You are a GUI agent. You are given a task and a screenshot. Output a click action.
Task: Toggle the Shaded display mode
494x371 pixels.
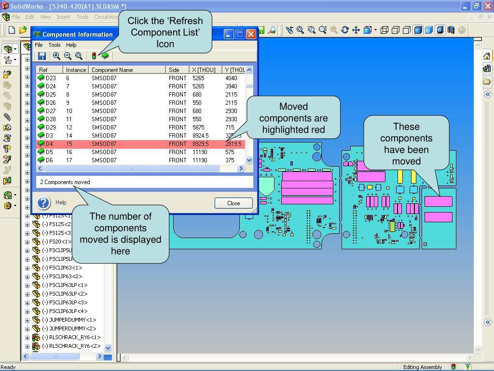click(429, 30)
